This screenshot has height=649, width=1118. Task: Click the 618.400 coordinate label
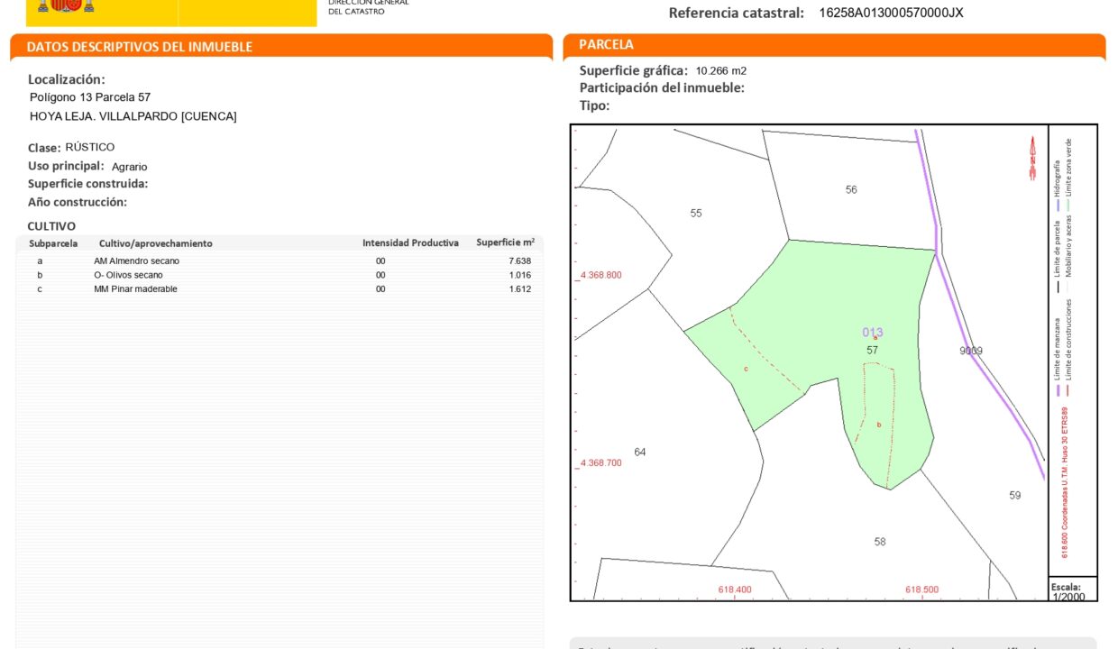(x=735, y=590)
